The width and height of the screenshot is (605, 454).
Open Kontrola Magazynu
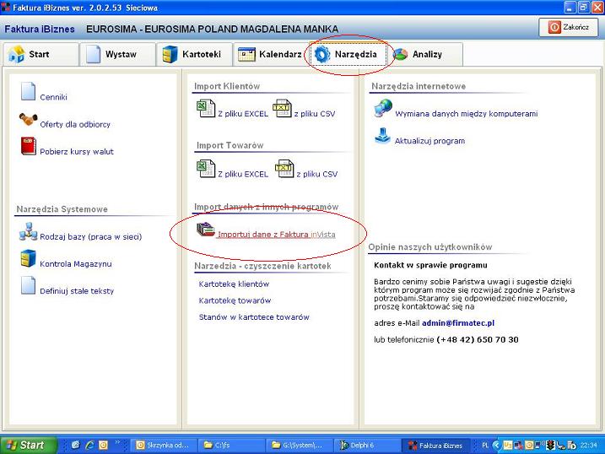(76, 264)
